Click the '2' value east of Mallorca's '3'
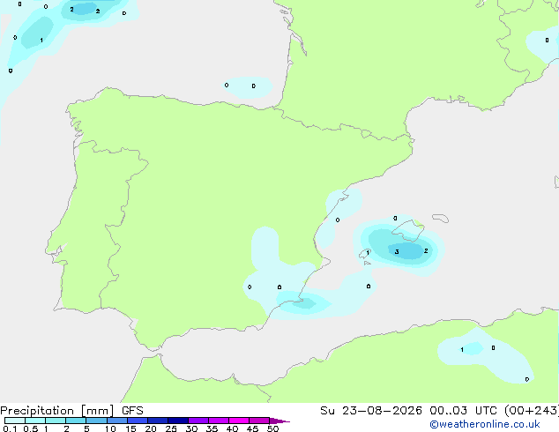559x432 pixels. (426, 251)
